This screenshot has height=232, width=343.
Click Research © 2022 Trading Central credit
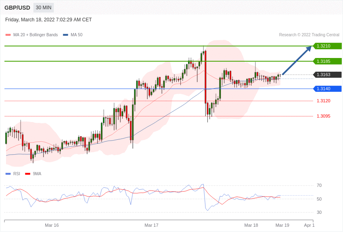(x=309, y=35)
